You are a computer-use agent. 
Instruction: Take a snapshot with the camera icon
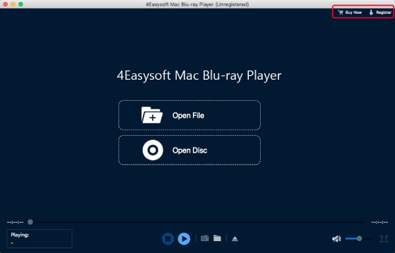tap(205, 238)
